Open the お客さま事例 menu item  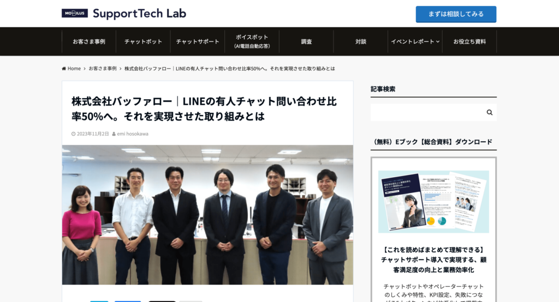[x=89, y=41]
